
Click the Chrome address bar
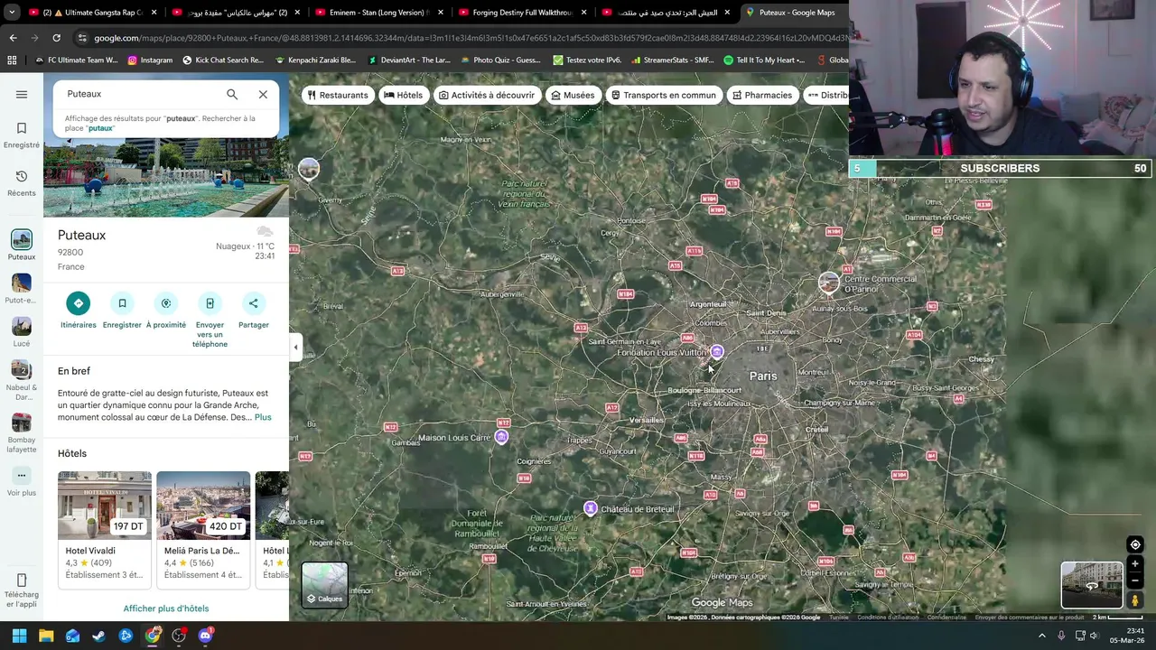coord(470,38)
